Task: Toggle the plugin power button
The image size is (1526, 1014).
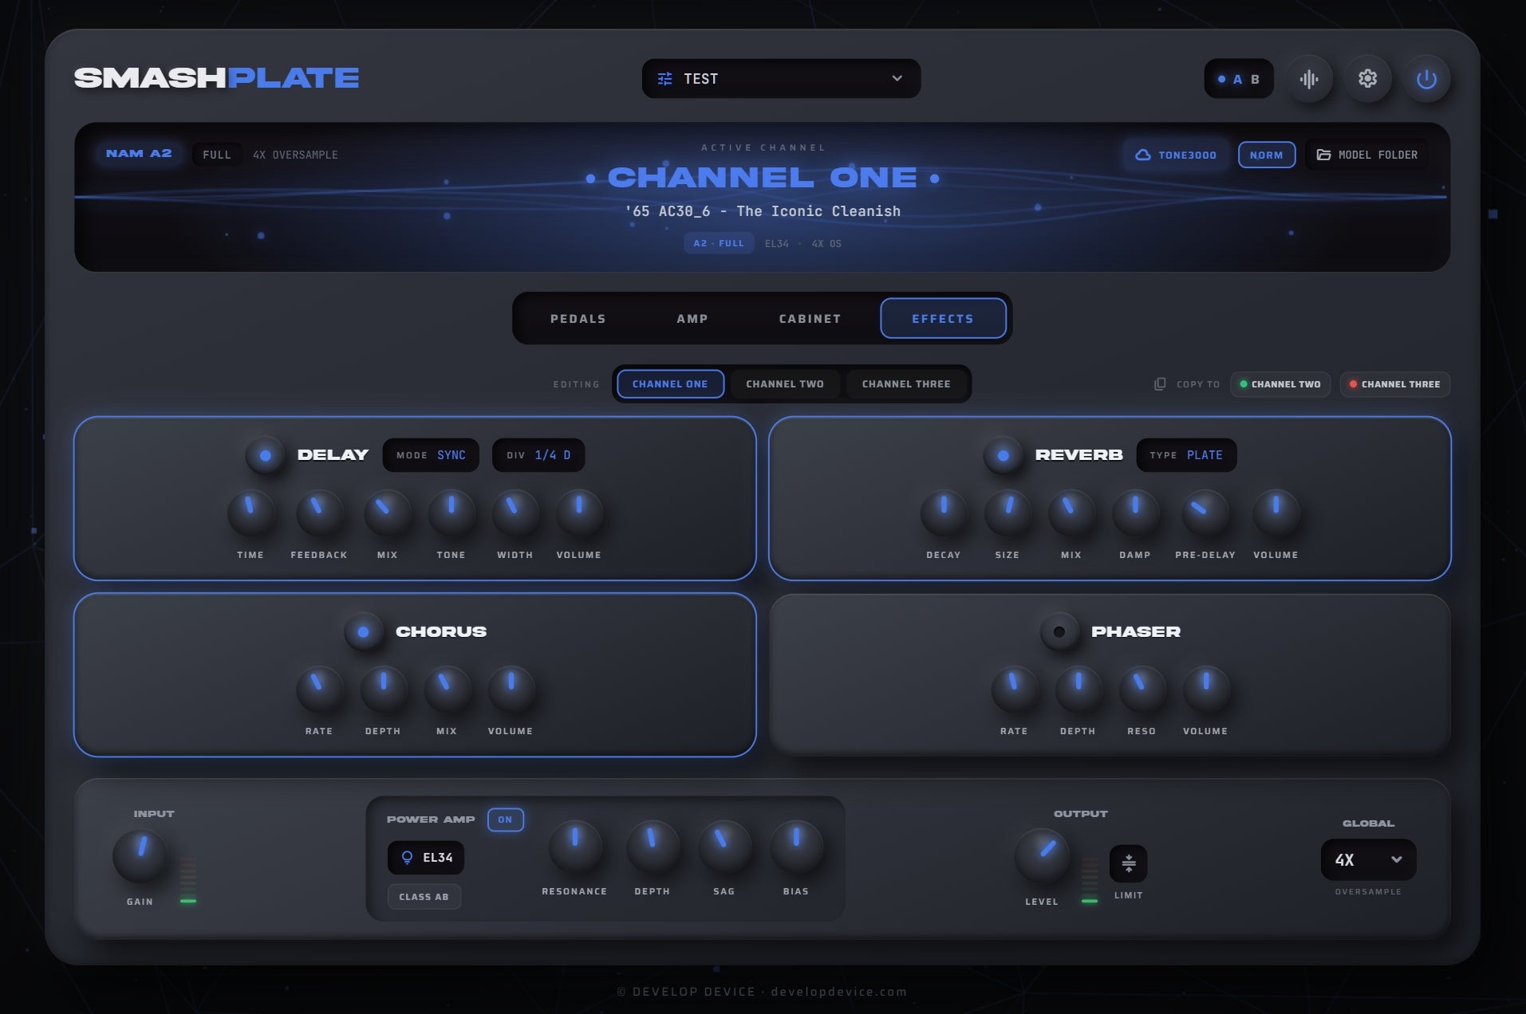Action: tap(1426, 79)
